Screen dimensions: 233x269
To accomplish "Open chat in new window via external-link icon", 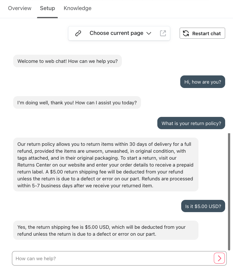I will 163,33.
